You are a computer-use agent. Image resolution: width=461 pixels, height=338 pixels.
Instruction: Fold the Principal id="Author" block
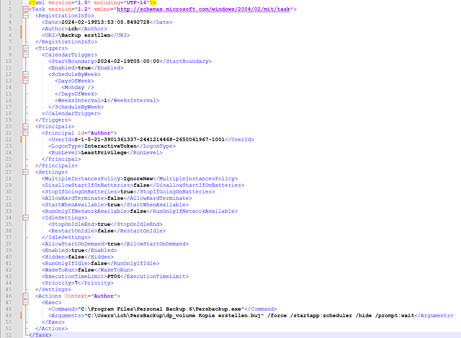click(x=25, y=133)
